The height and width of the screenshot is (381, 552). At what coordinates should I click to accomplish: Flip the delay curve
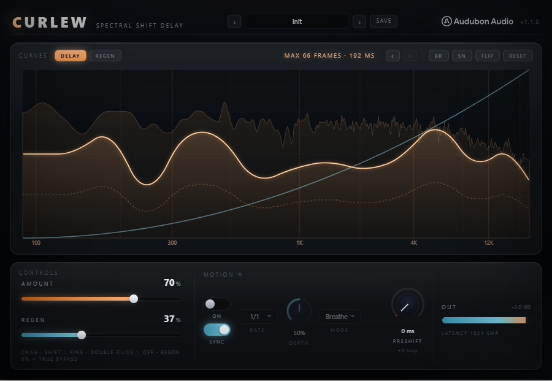[x=487, y=56]
